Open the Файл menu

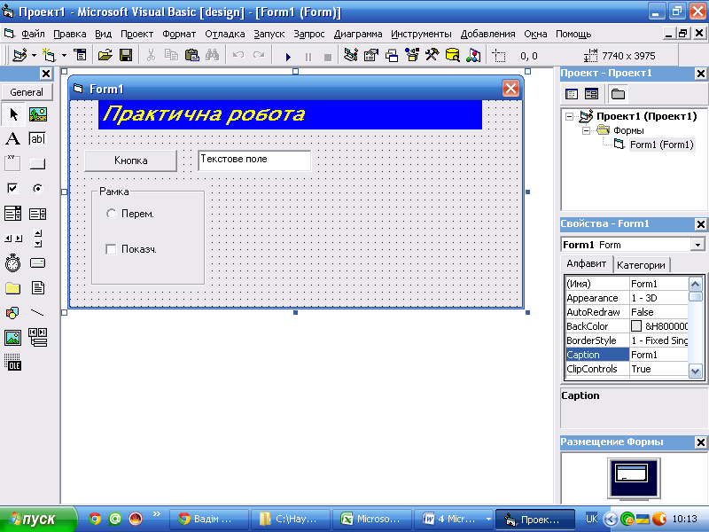point(33,34)
